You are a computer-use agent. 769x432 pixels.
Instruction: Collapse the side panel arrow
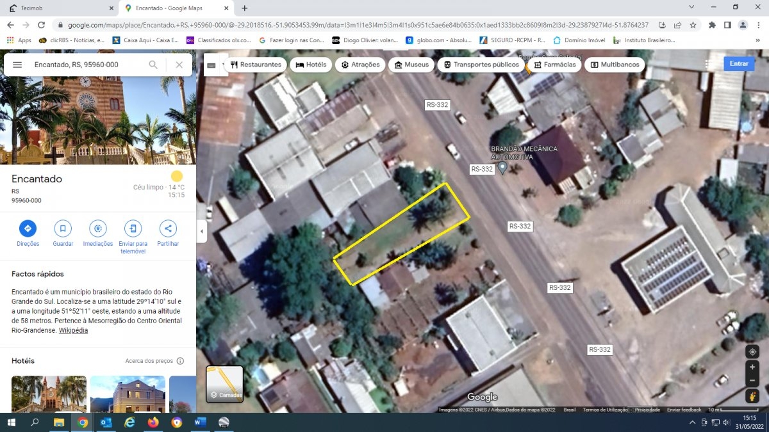pos(202,231)
